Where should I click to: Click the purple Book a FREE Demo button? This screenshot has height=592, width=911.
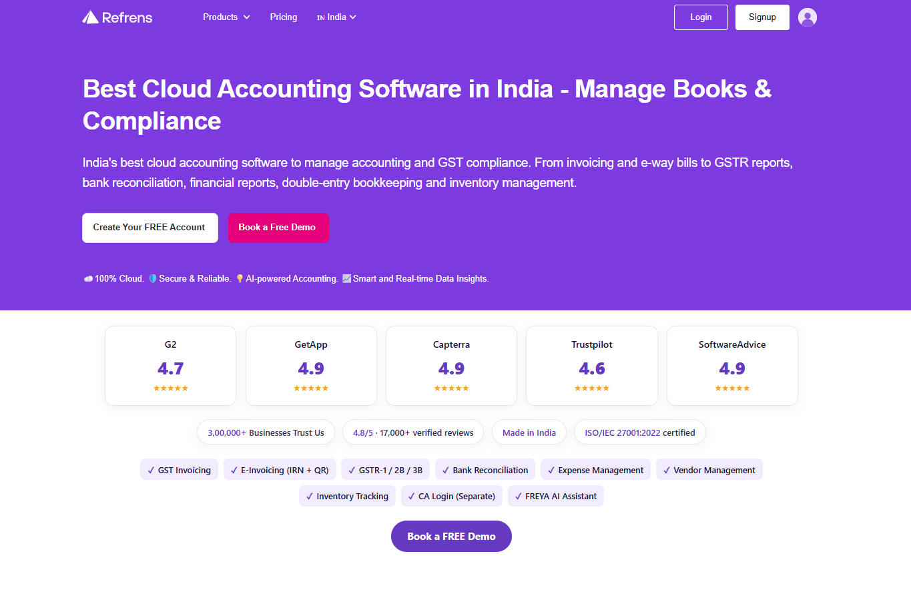click(451, 537)
